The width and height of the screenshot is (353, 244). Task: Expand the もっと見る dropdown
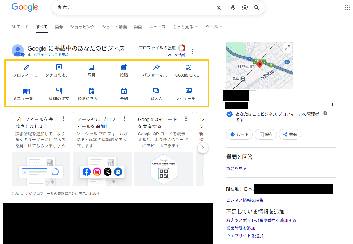tap(185, 27)
